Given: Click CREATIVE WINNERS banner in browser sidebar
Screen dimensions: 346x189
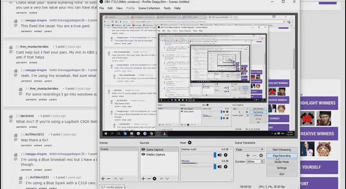Looking at the screenshot, I should tap(319, 134).
